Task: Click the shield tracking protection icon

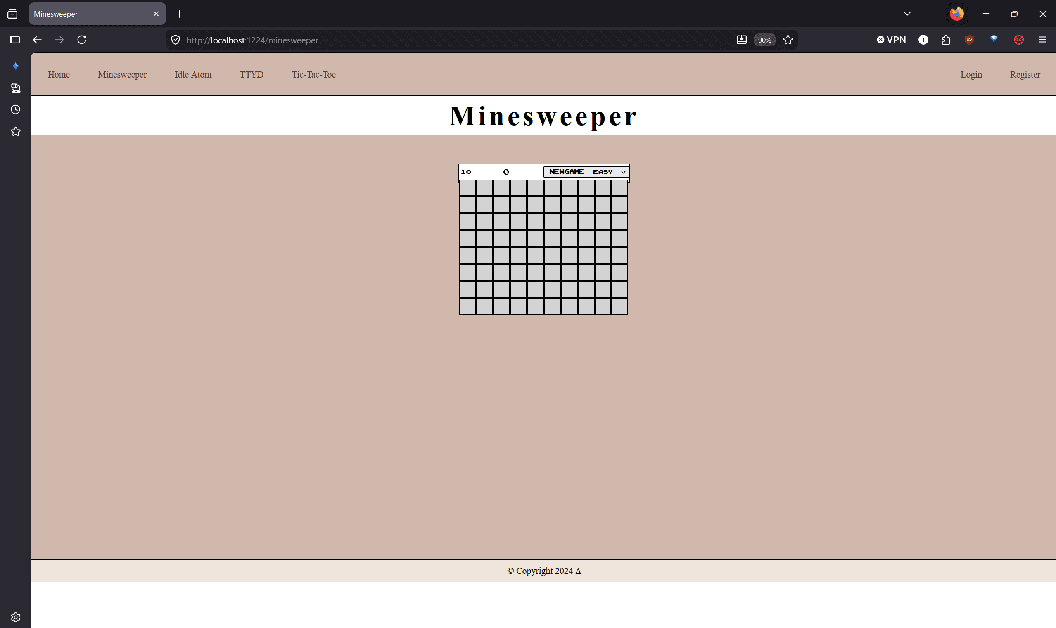Action: (x=176, y=40)
